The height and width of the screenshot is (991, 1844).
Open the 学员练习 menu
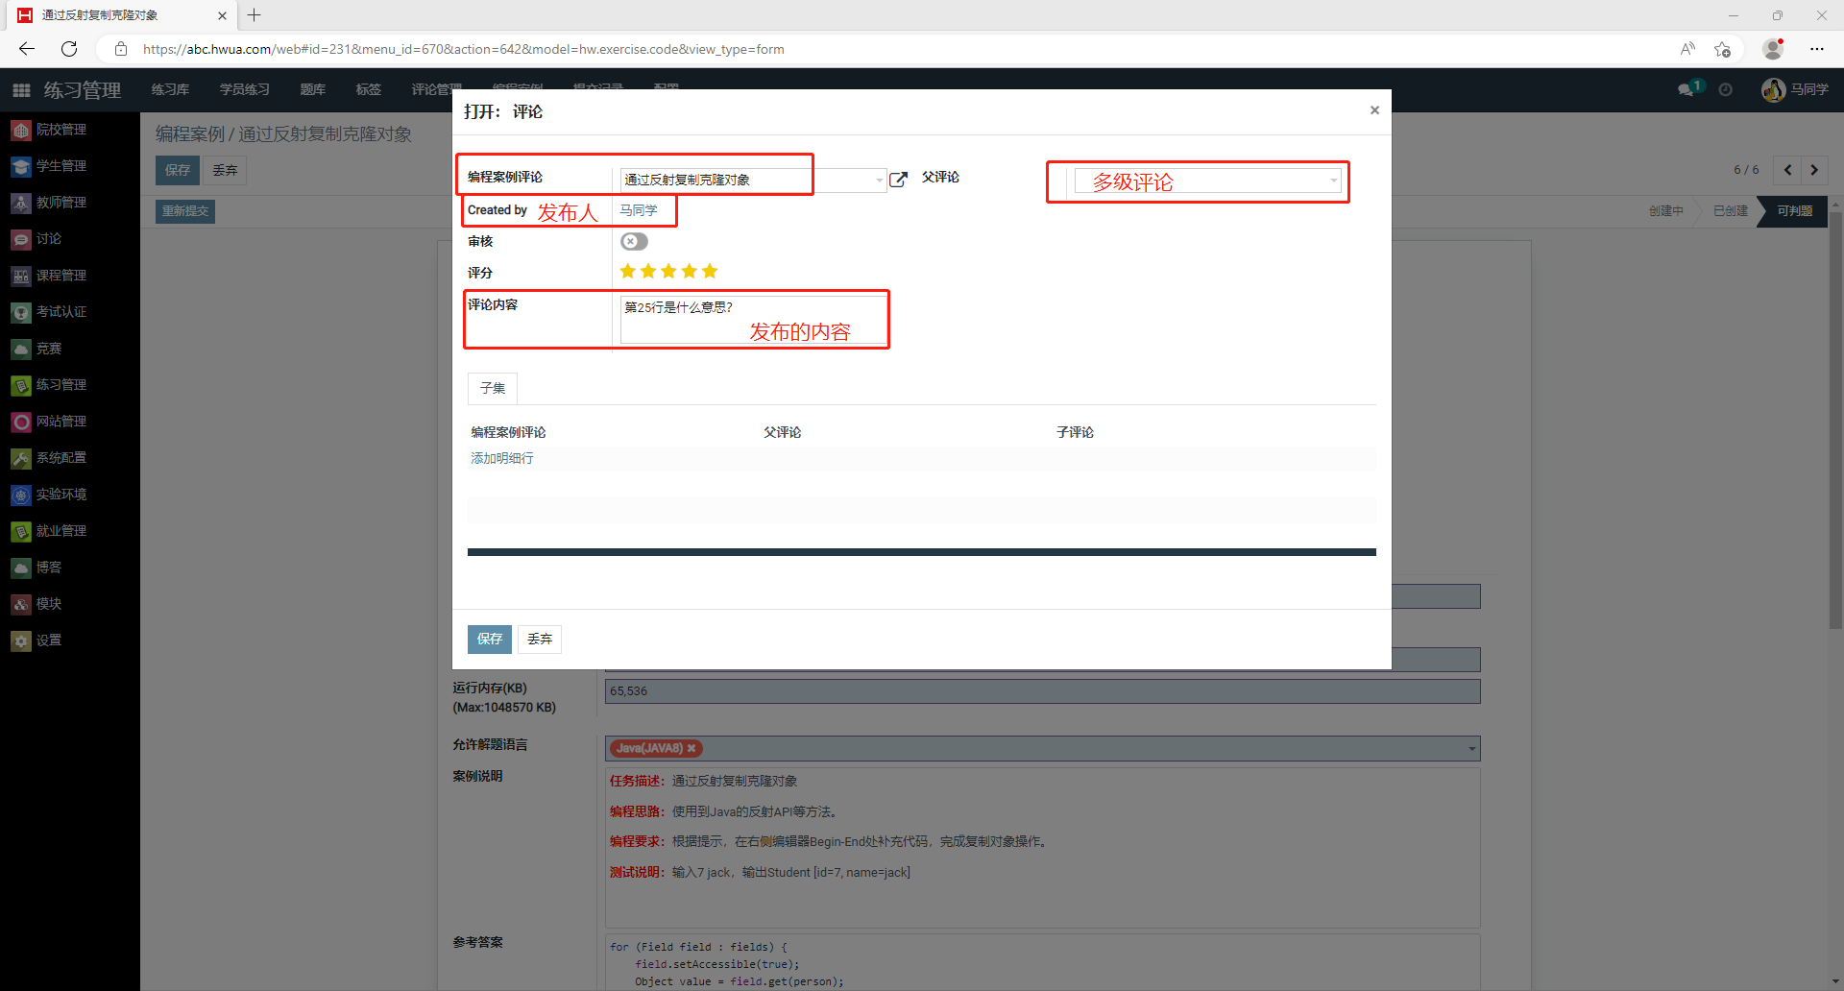click(x=244, y=89)
